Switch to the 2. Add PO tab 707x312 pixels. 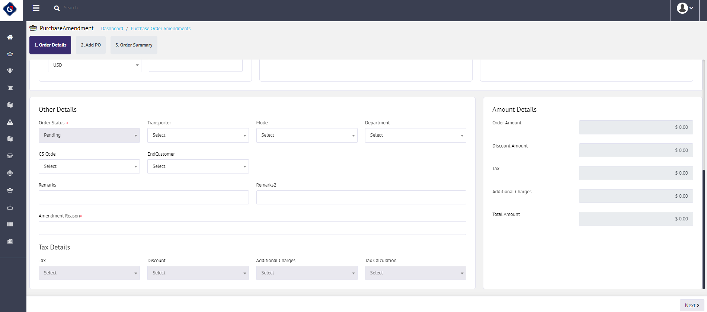(x=91, y=45)
